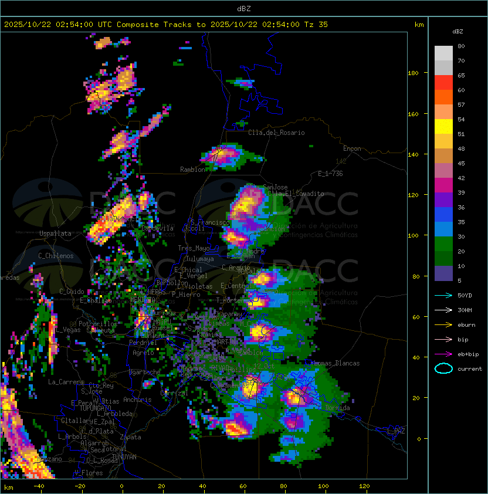Click the V_Flores place label
This screenshot has height=494, width=488.
coord(89,473)
